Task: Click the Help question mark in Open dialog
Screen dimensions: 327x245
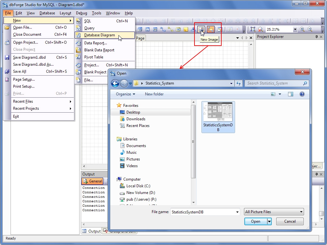Action: click(302, 94)
